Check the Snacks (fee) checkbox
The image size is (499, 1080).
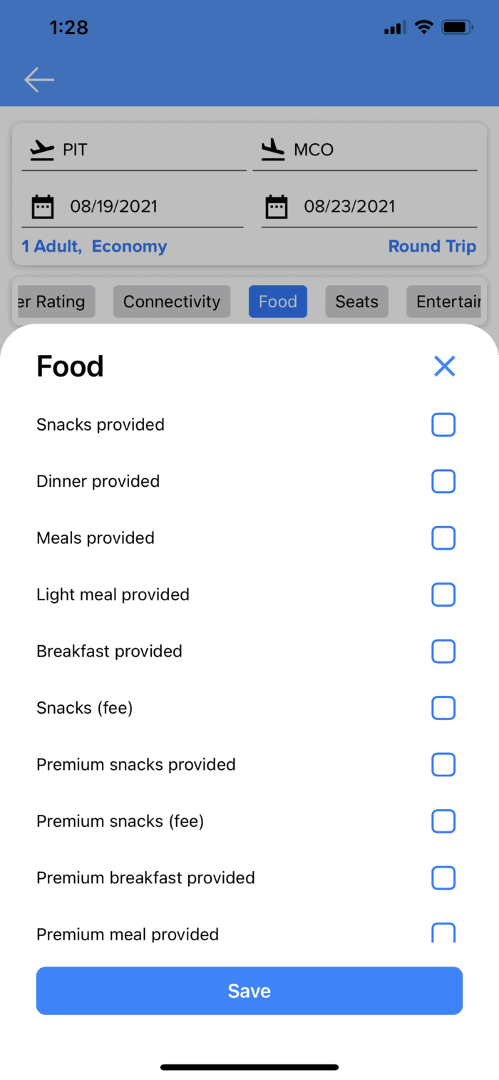click(x=443, y=708)
